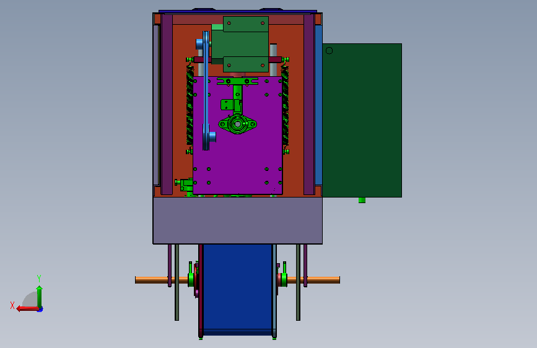537x348 pixels.
Task: Click the green Y axis arrow of triad
Action: coord(40,296)
